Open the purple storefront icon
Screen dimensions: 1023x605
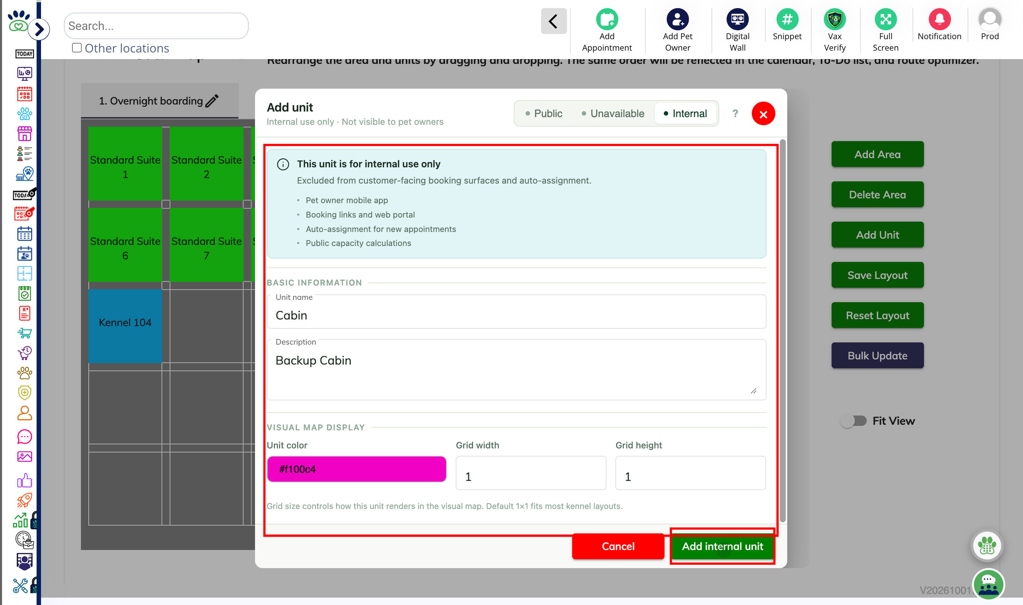pyautogui.click(x=24, y=134)
